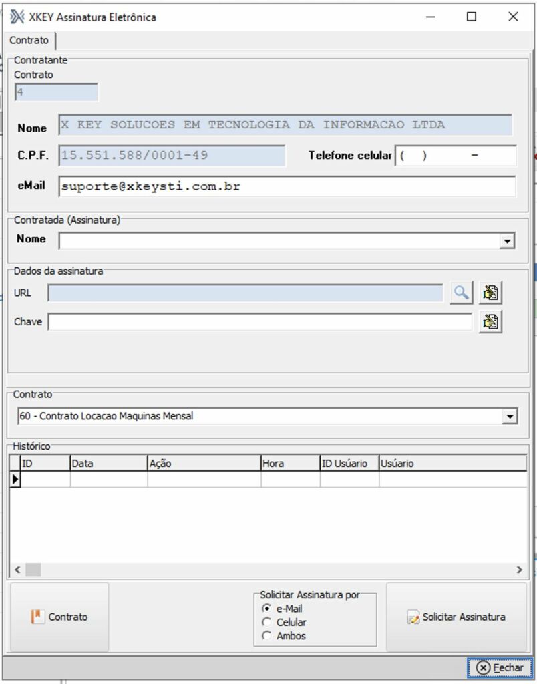Viewport: 537px width, 684px height.
Task: Click the Histórico scroll right arrow
Action: (x=519, y=570)
